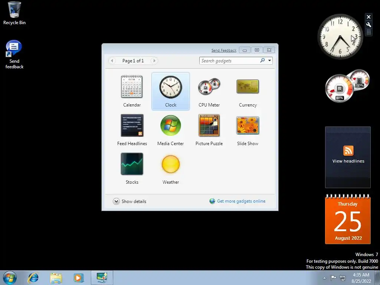The width and height of the screenshot is (380, 285).
Task: Click the orange RSS feed icon
Action: point(348,151)
